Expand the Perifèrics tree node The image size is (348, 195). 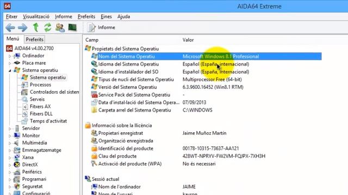click(10, 172)
